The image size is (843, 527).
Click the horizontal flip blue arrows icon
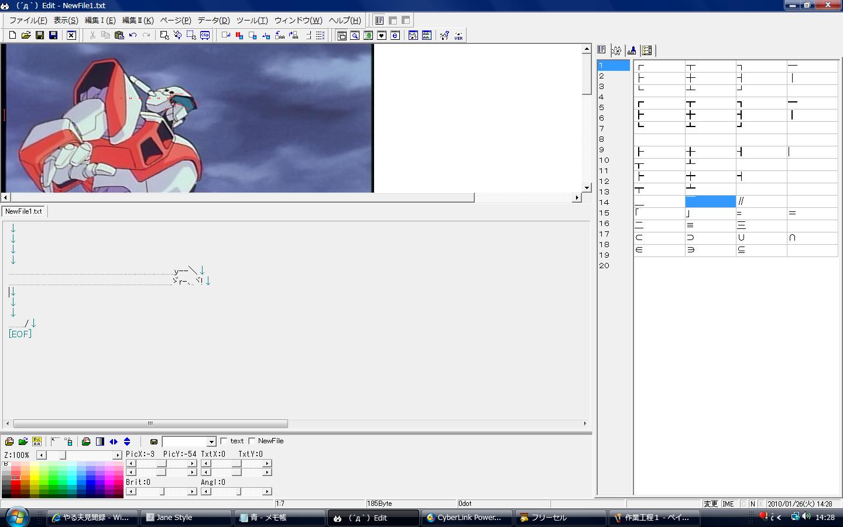(114, 442)
